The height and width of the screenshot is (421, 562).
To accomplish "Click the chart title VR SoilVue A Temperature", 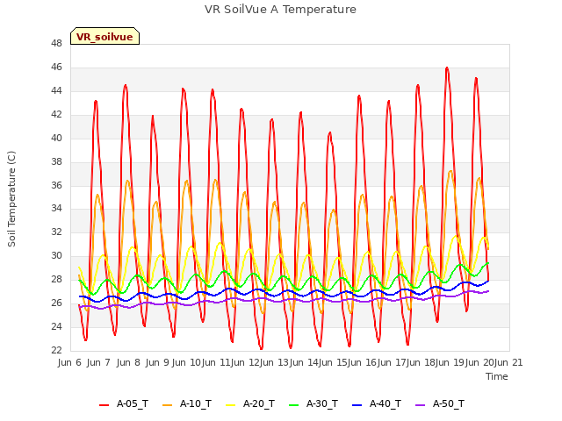I will click(x=280, y=10).
